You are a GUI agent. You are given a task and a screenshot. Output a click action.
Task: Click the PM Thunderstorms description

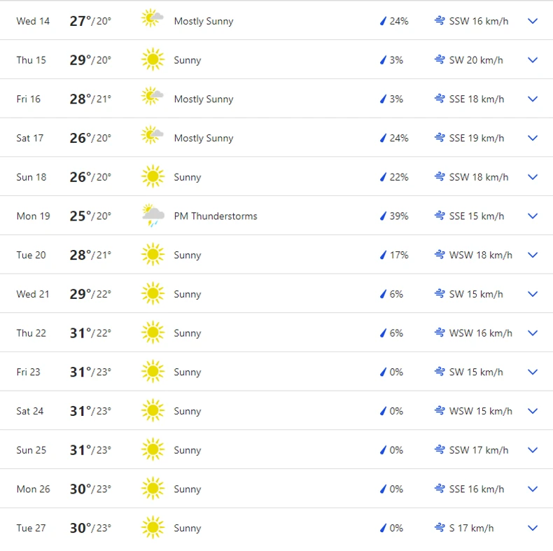tap(216, 216)
